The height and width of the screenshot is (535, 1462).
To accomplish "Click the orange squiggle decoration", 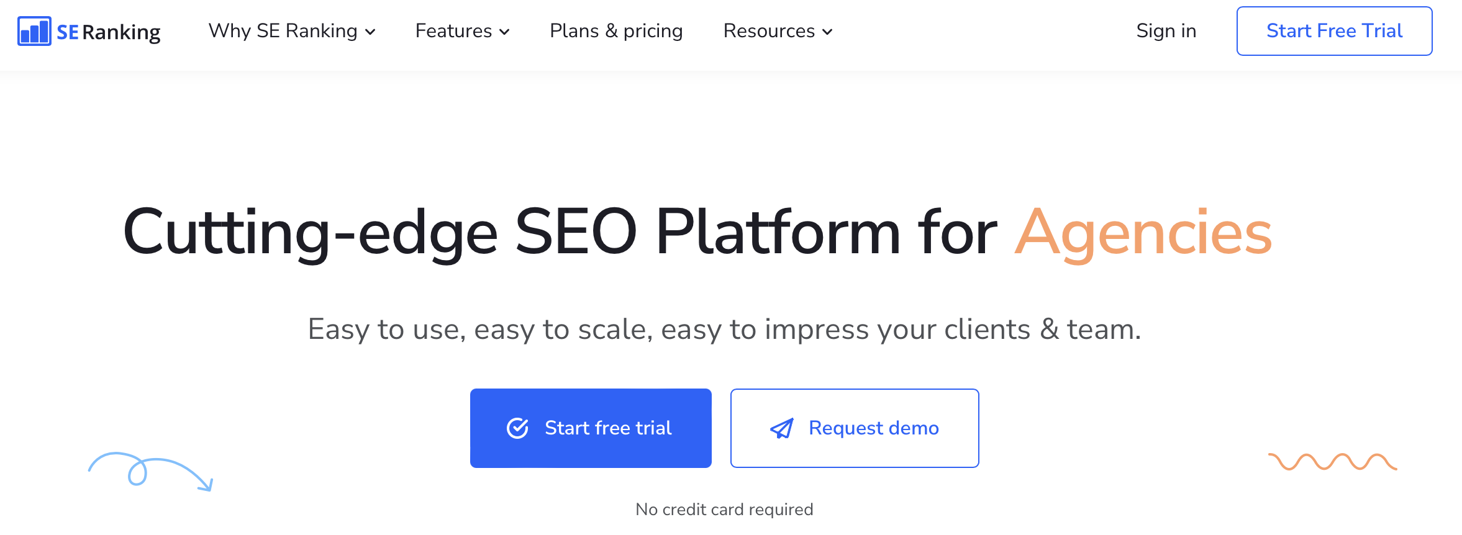I will click(1332, 462).
